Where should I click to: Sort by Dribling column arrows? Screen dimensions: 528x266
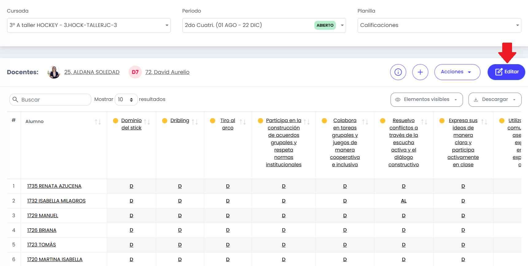point(195,122)
